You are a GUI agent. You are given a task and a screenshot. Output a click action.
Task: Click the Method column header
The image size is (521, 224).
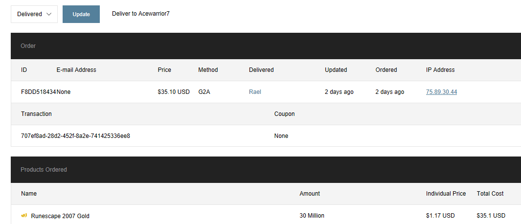click(x=208, y=70)
